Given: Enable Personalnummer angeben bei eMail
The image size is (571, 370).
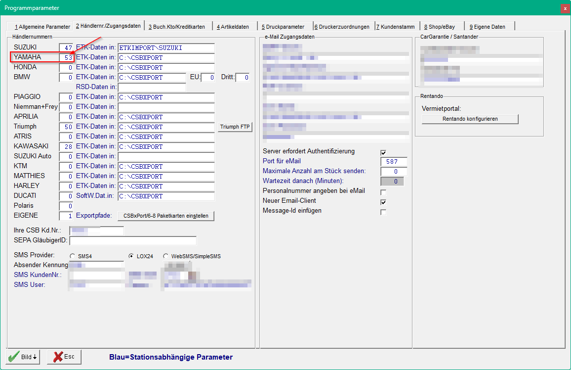Looking at the screenshot, I should 383,192.
